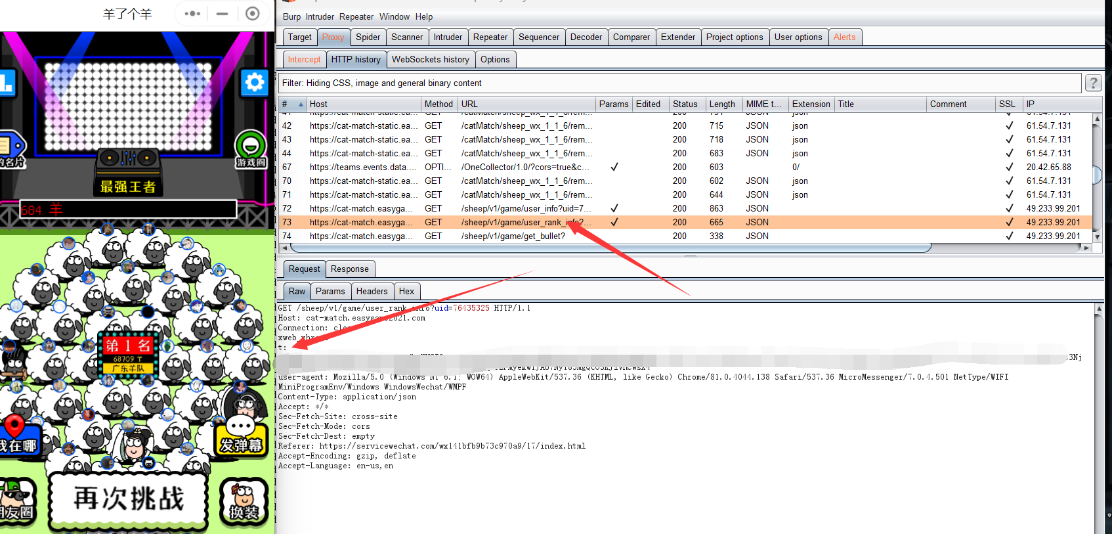
Task: Click the SSL checkmark in row 74
Action: click(x=1009, y=236)
